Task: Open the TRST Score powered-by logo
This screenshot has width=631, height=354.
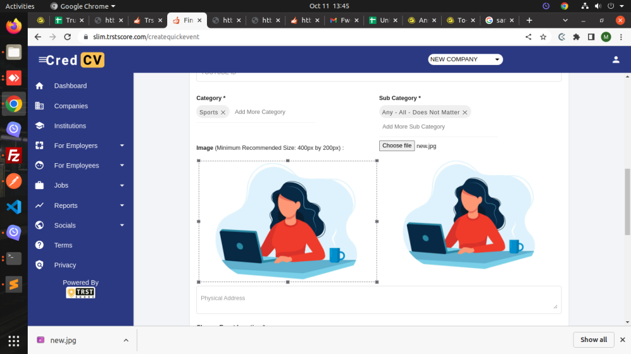Action: [x=81, y=292]
